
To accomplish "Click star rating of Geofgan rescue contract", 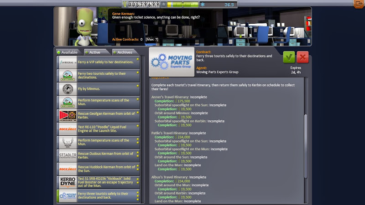I will pyautogui.click(x=138, y=113).
